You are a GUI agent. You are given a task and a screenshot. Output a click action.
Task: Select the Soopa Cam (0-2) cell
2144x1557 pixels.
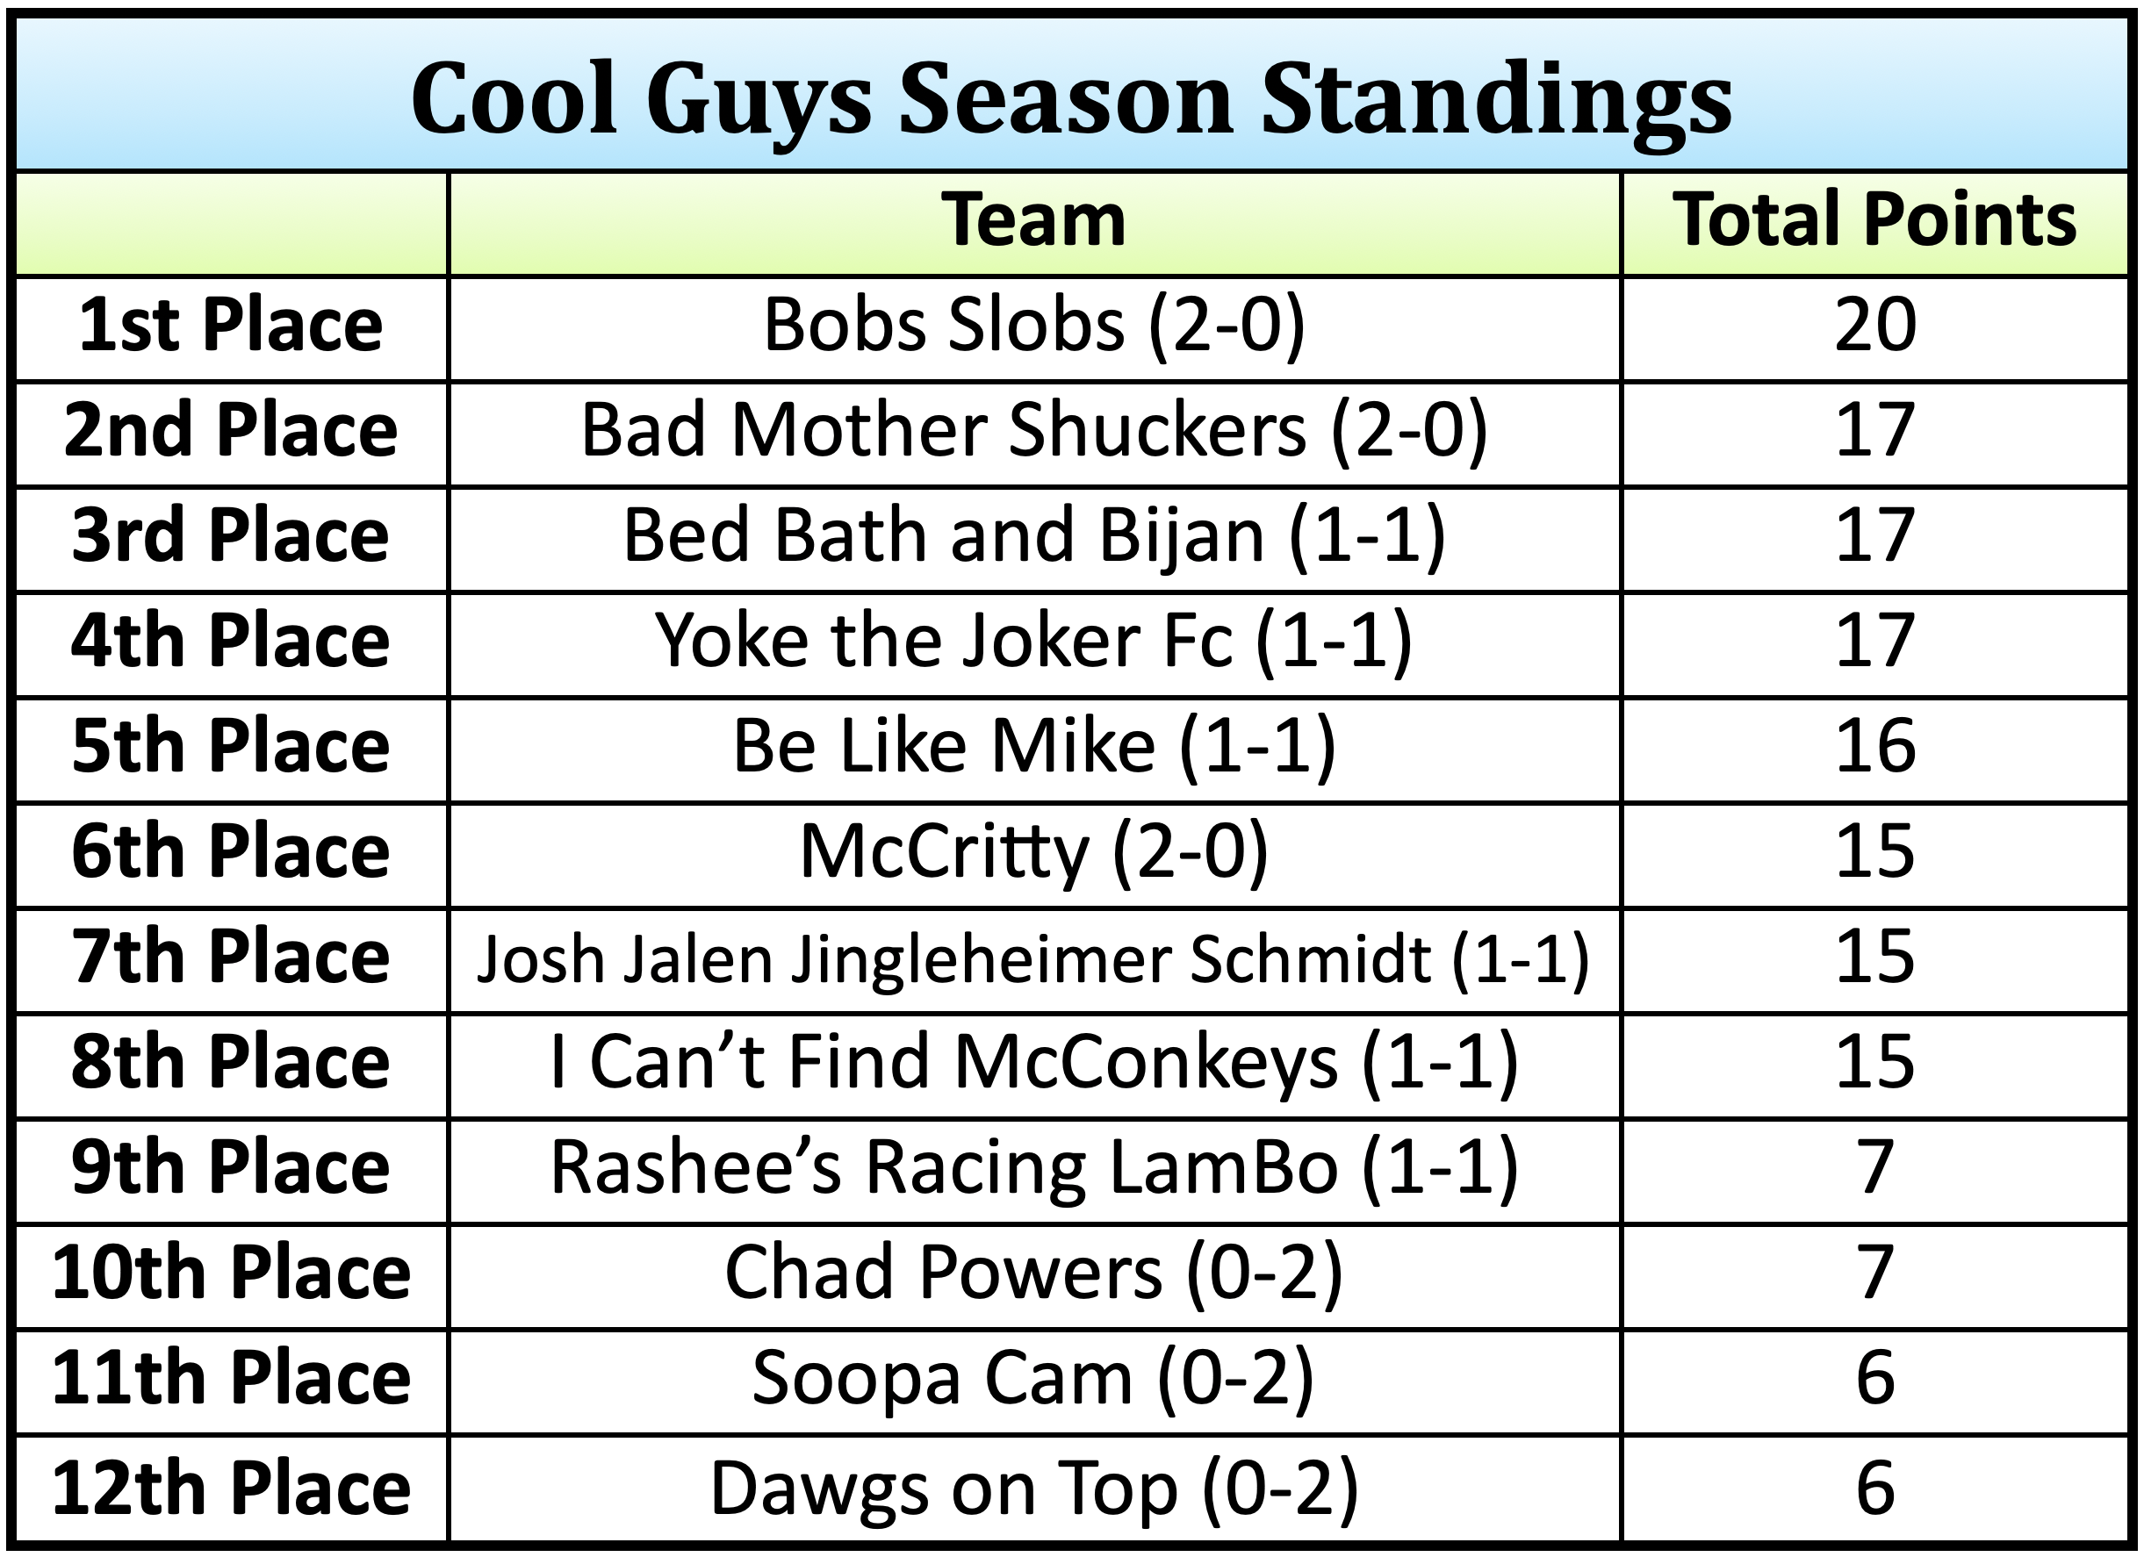[1033, 1381]
